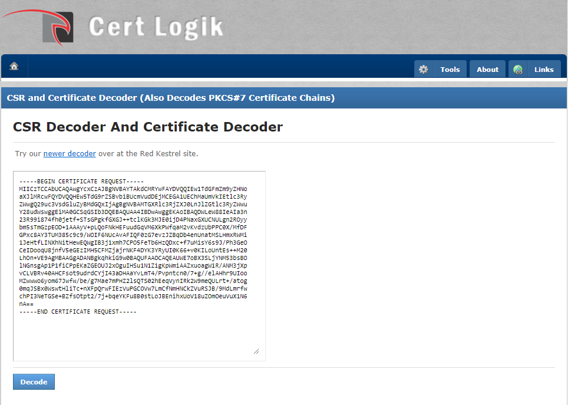Click the Home icon in the navigation bar
Screen dimensions: 568x405
tap(14, 66)
